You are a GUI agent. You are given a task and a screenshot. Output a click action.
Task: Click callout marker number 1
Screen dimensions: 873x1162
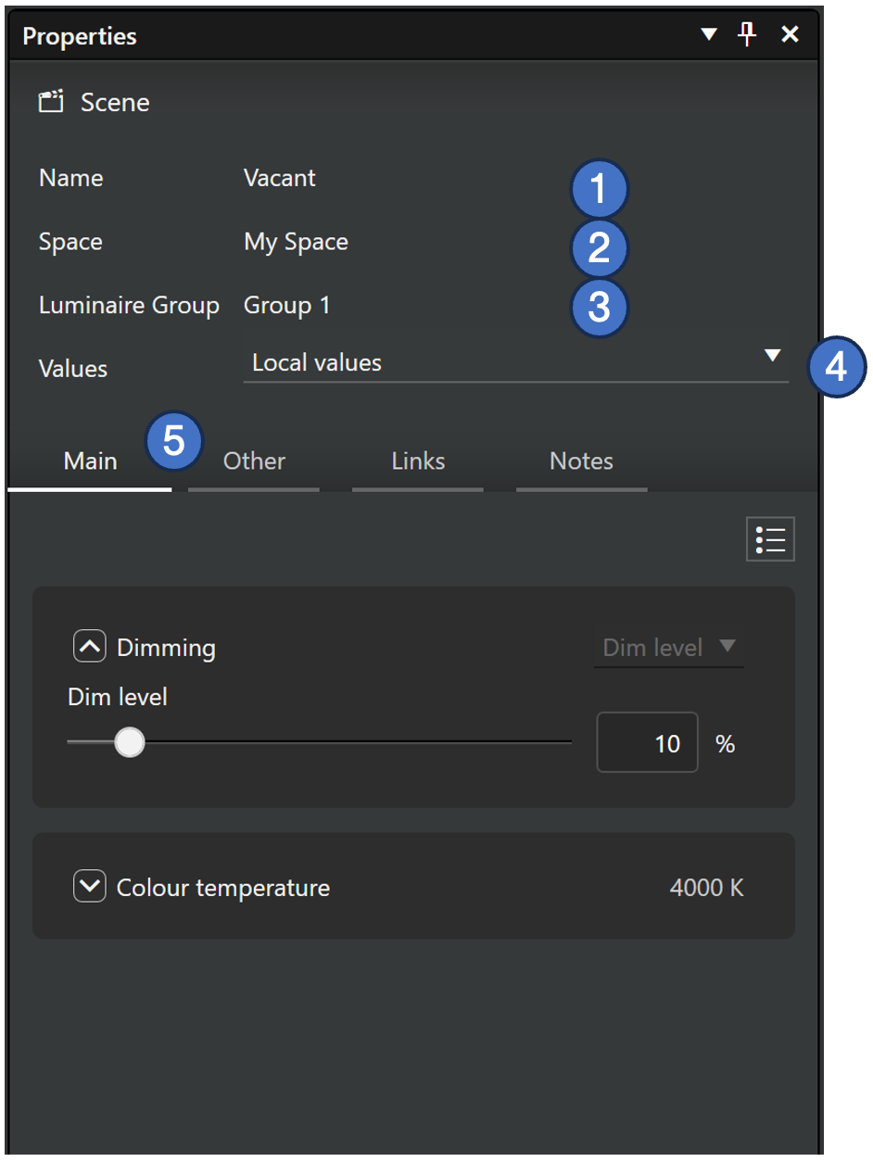(599, 189)
